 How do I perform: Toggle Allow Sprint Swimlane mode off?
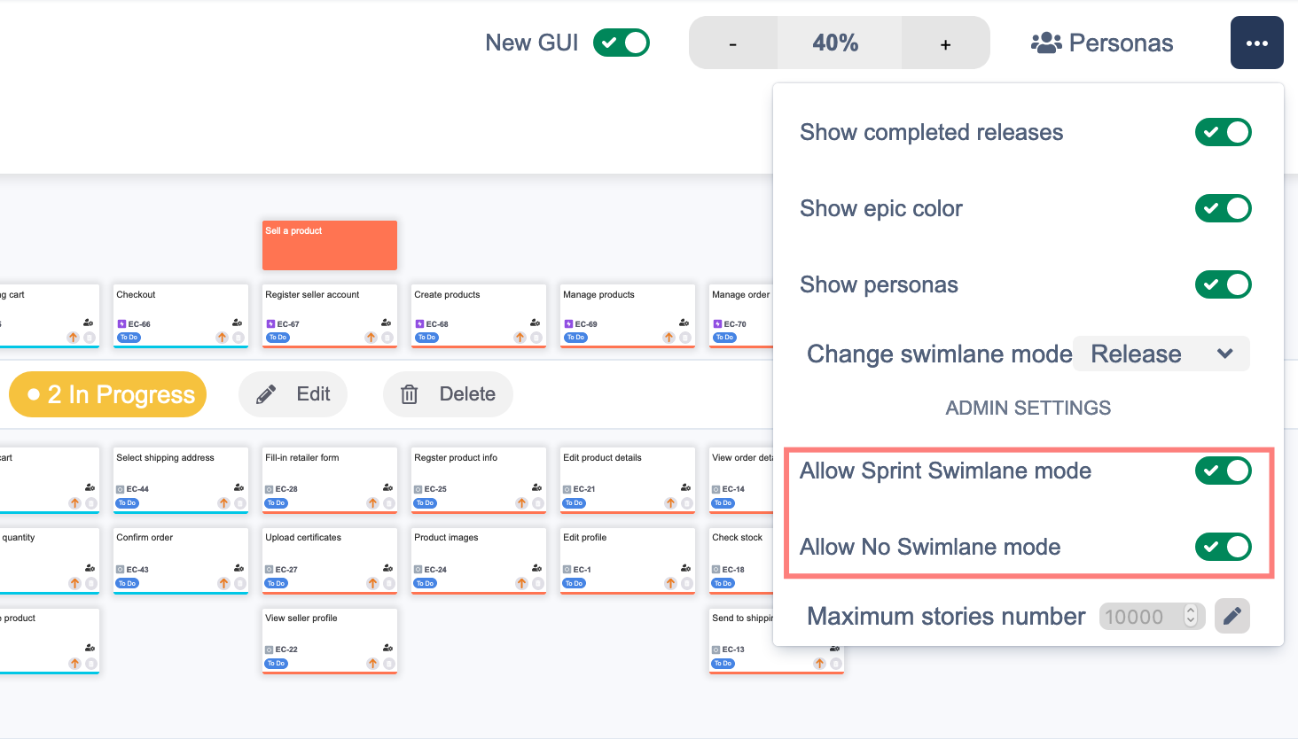[1223, 471]
